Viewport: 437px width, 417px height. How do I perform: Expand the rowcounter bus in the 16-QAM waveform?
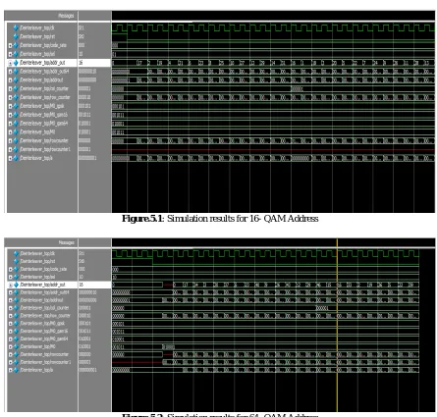pos(10,141)
